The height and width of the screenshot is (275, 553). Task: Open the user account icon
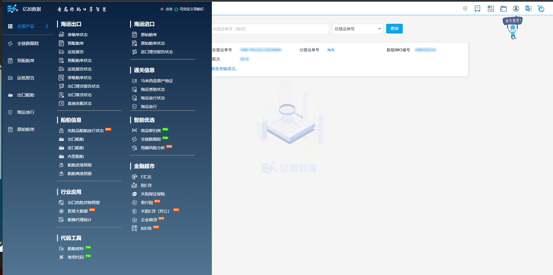[x=516, y=9]
